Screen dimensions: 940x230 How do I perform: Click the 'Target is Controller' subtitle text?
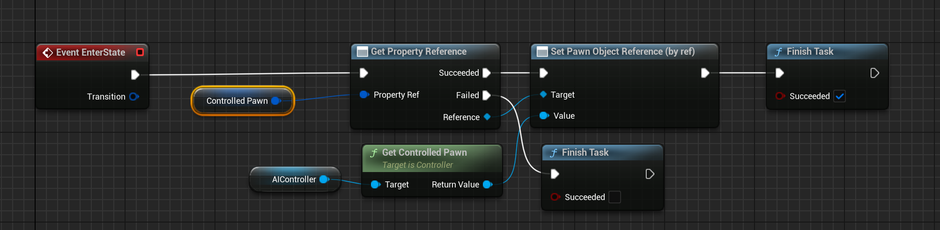417,165
